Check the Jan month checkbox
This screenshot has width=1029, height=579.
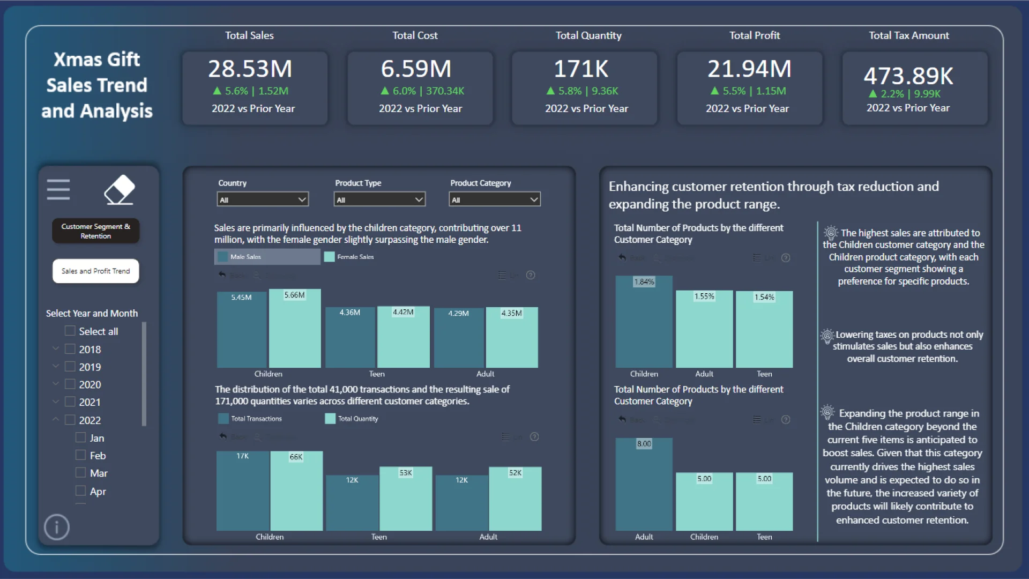coord(80,437)
